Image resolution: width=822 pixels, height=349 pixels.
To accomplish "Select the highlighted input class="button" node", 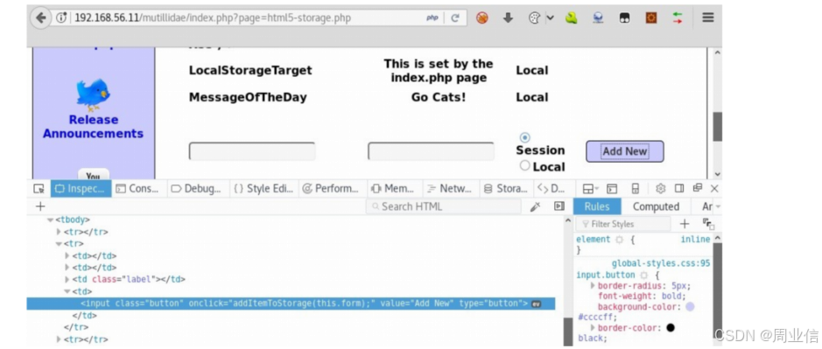I will (291, 304).
